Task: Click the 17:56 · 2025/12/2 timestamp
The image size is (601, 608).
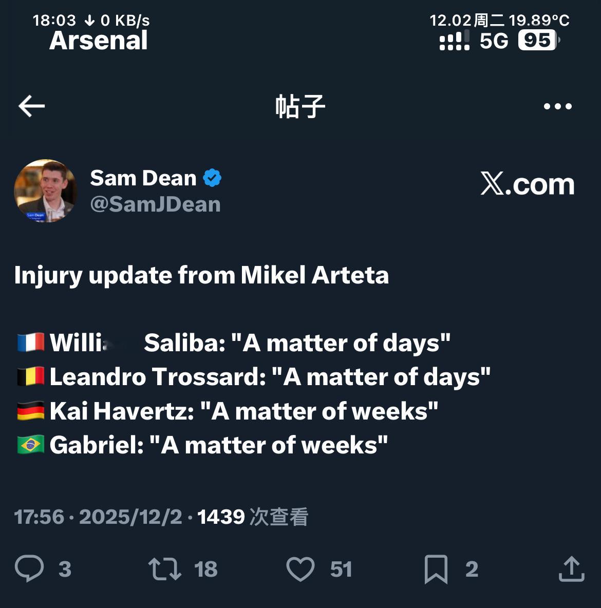Action: [98, 517]
